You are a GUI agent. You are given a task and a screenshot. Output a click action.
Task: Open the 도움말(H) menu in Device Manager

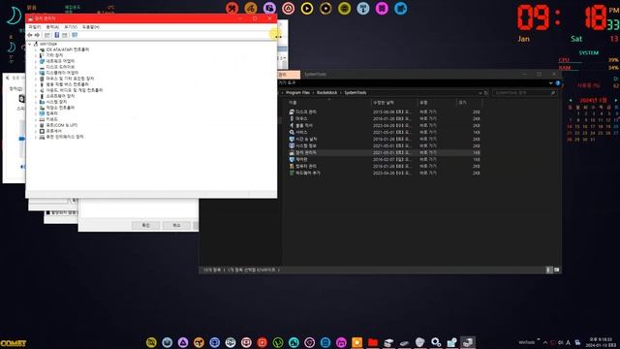click(x=91, y=27)
